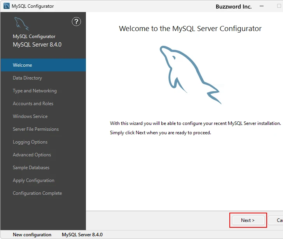Click 'MySQL Server 8.4.0' in status bar
The image size is (283, 239).
coord(82,235)
